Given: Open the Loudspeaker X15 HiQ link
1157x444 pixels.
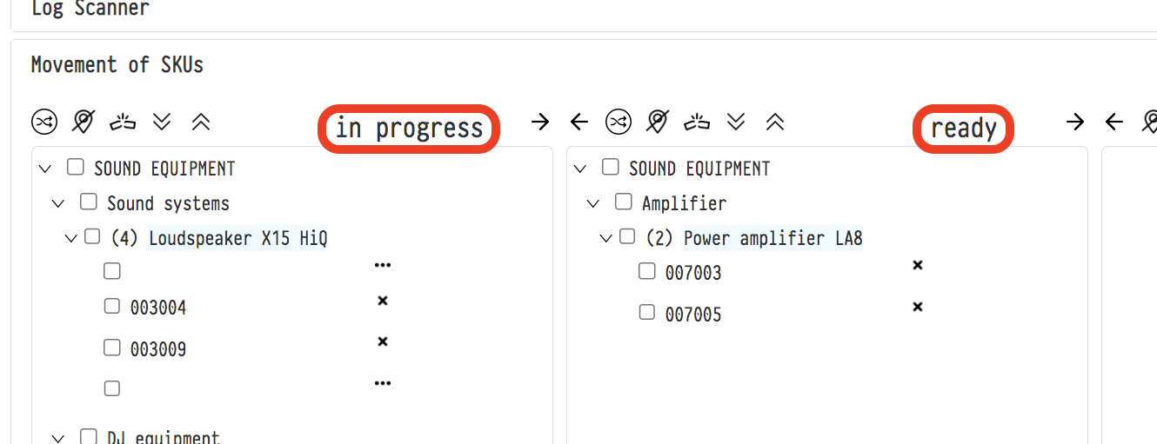Looking at the screenshot, I should pyautogui.click(x=237, y=238).
